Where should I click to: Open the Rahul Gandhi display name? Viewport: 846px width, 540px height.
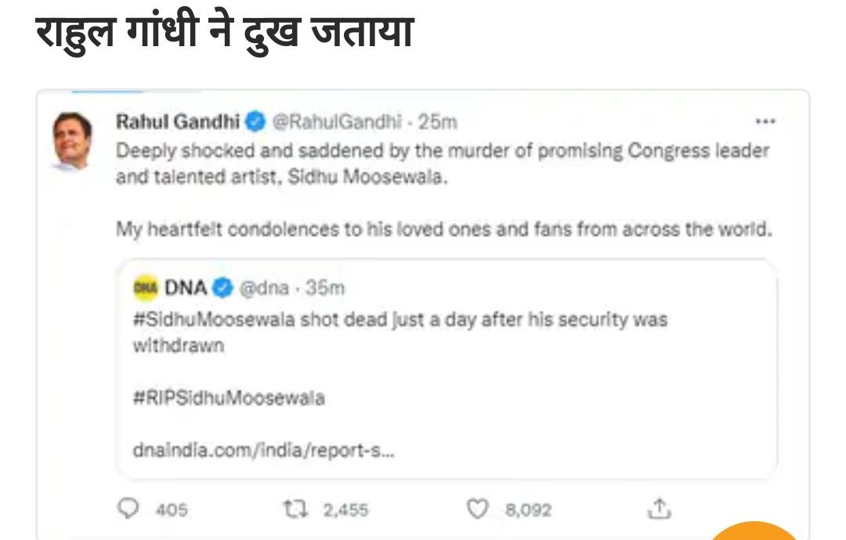177,121
